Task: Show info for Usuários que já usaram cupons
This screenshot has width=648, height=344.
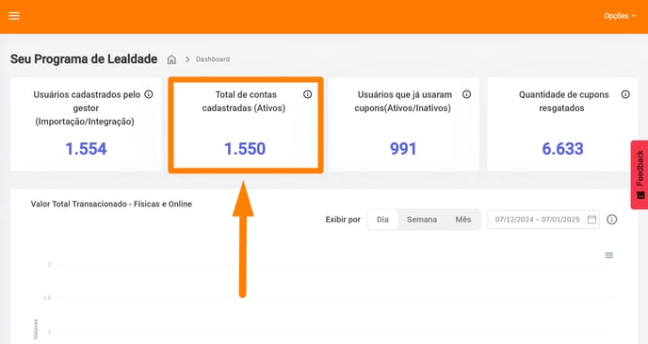Action: [x=466, y=94]
